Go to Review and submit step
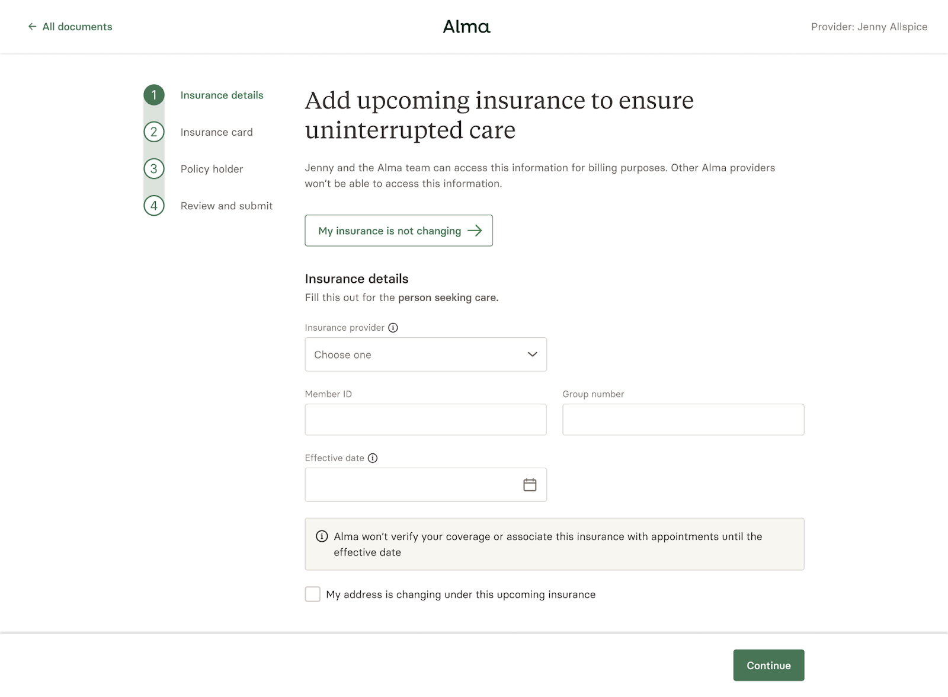This screenshot has height=697, width=948. click(226, 206)
